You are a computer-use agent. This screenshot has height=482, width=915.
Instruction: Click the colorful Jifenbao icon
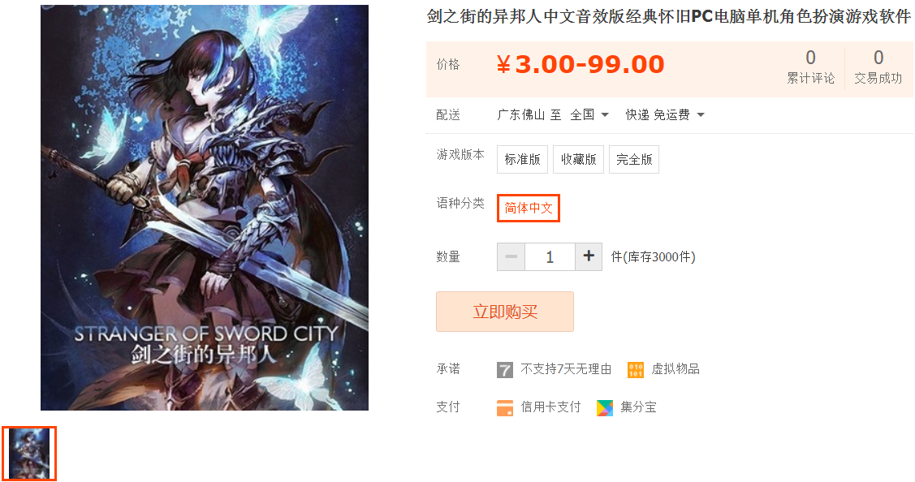pos(605,408)
